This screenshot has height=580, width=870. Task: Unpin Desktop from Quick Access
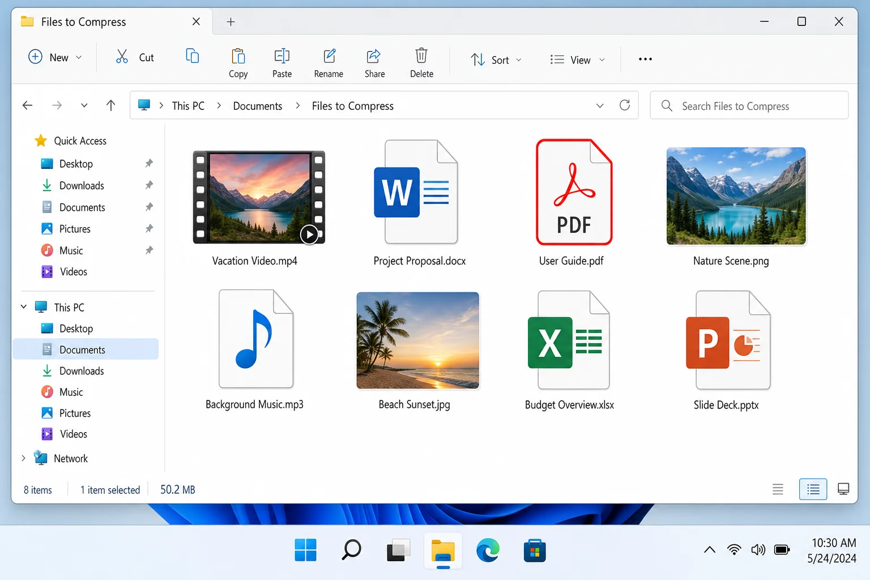coord(149,164)
